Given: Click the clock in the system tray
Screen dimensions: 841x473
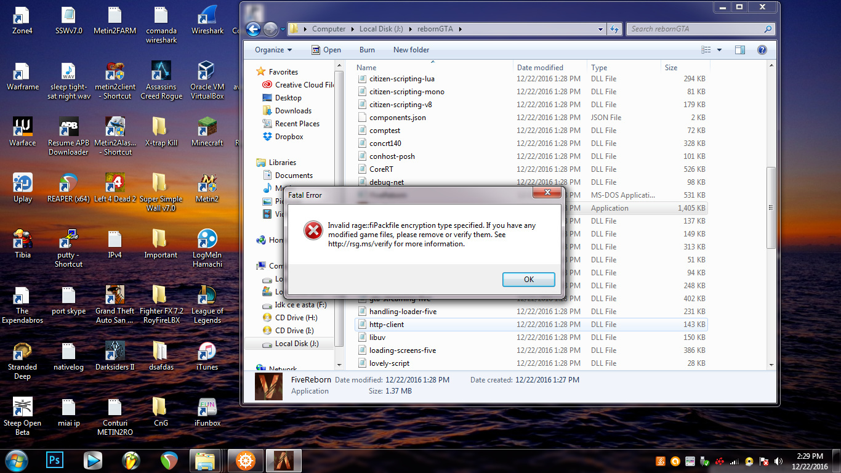Looking at the screenshot, I should click(x=809, y=461).
